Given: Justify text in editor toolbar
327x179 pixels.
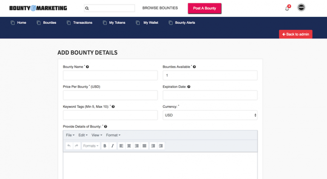Looking at the screenshot, I should coord(144,146).
